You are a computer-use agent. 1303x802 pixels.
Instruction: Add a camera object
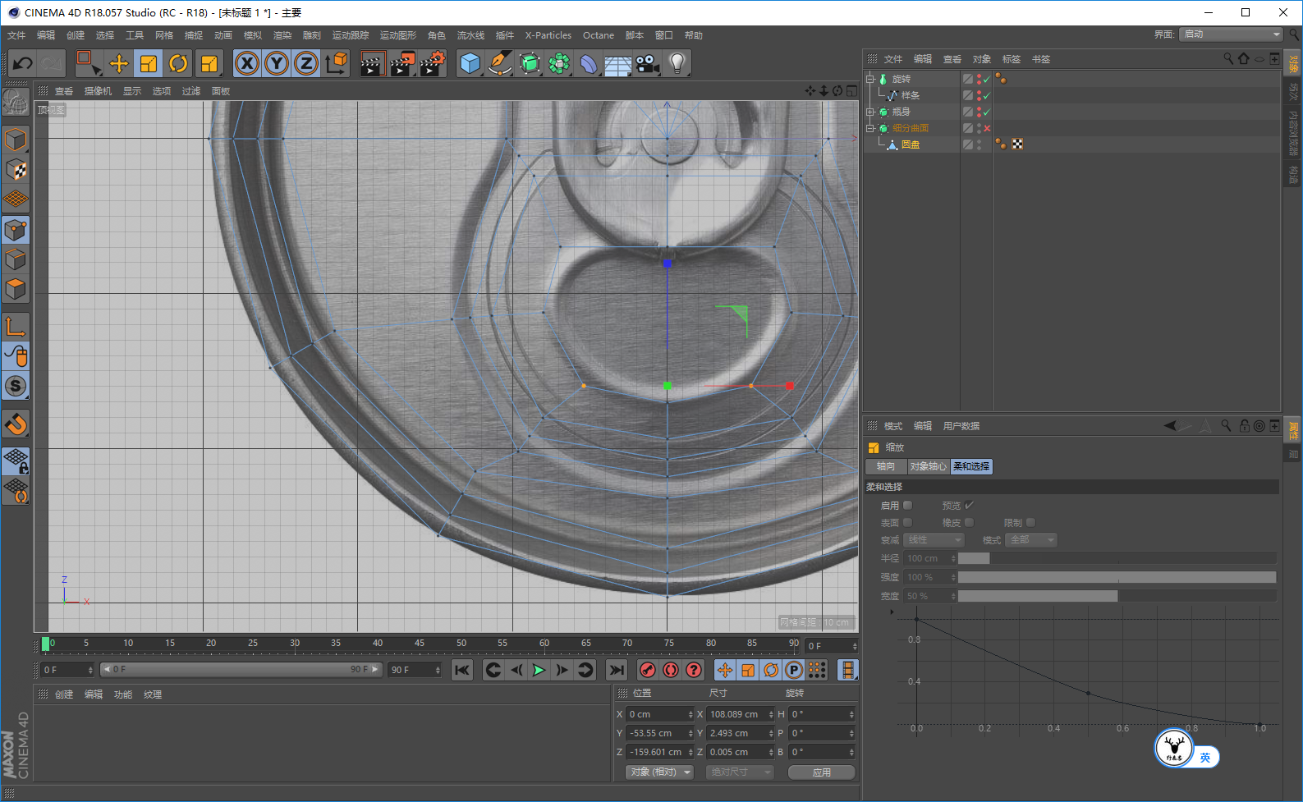click(x=648, y=63)
